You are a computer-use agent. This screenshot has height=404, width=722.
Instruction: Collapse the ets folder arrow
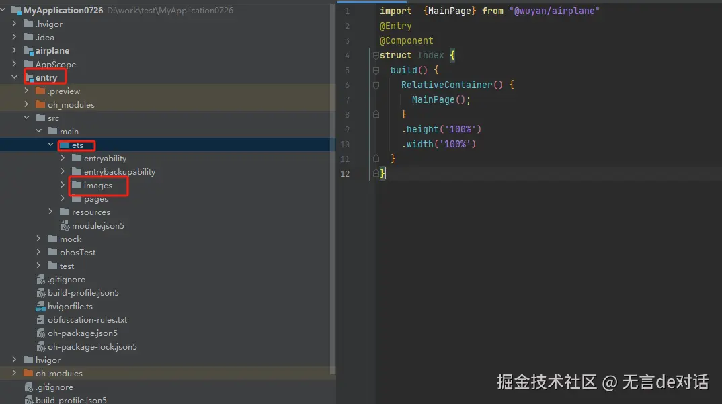50,144
